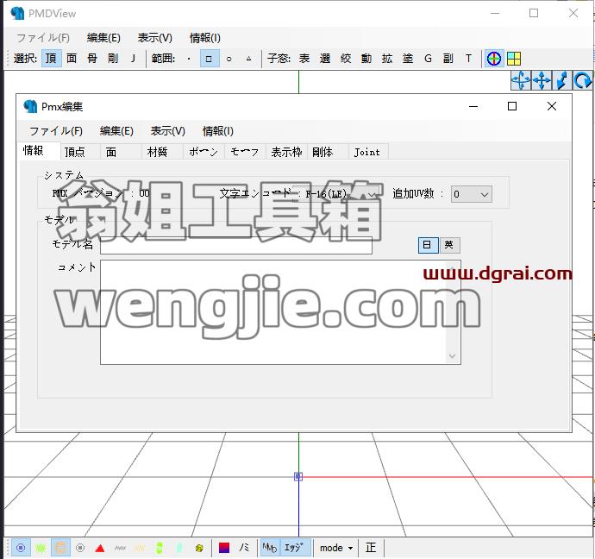This screenshot has height=559, width=595.
Task: Open 情報(I) menu in PMDView window
Action: [x=205, y=38]
